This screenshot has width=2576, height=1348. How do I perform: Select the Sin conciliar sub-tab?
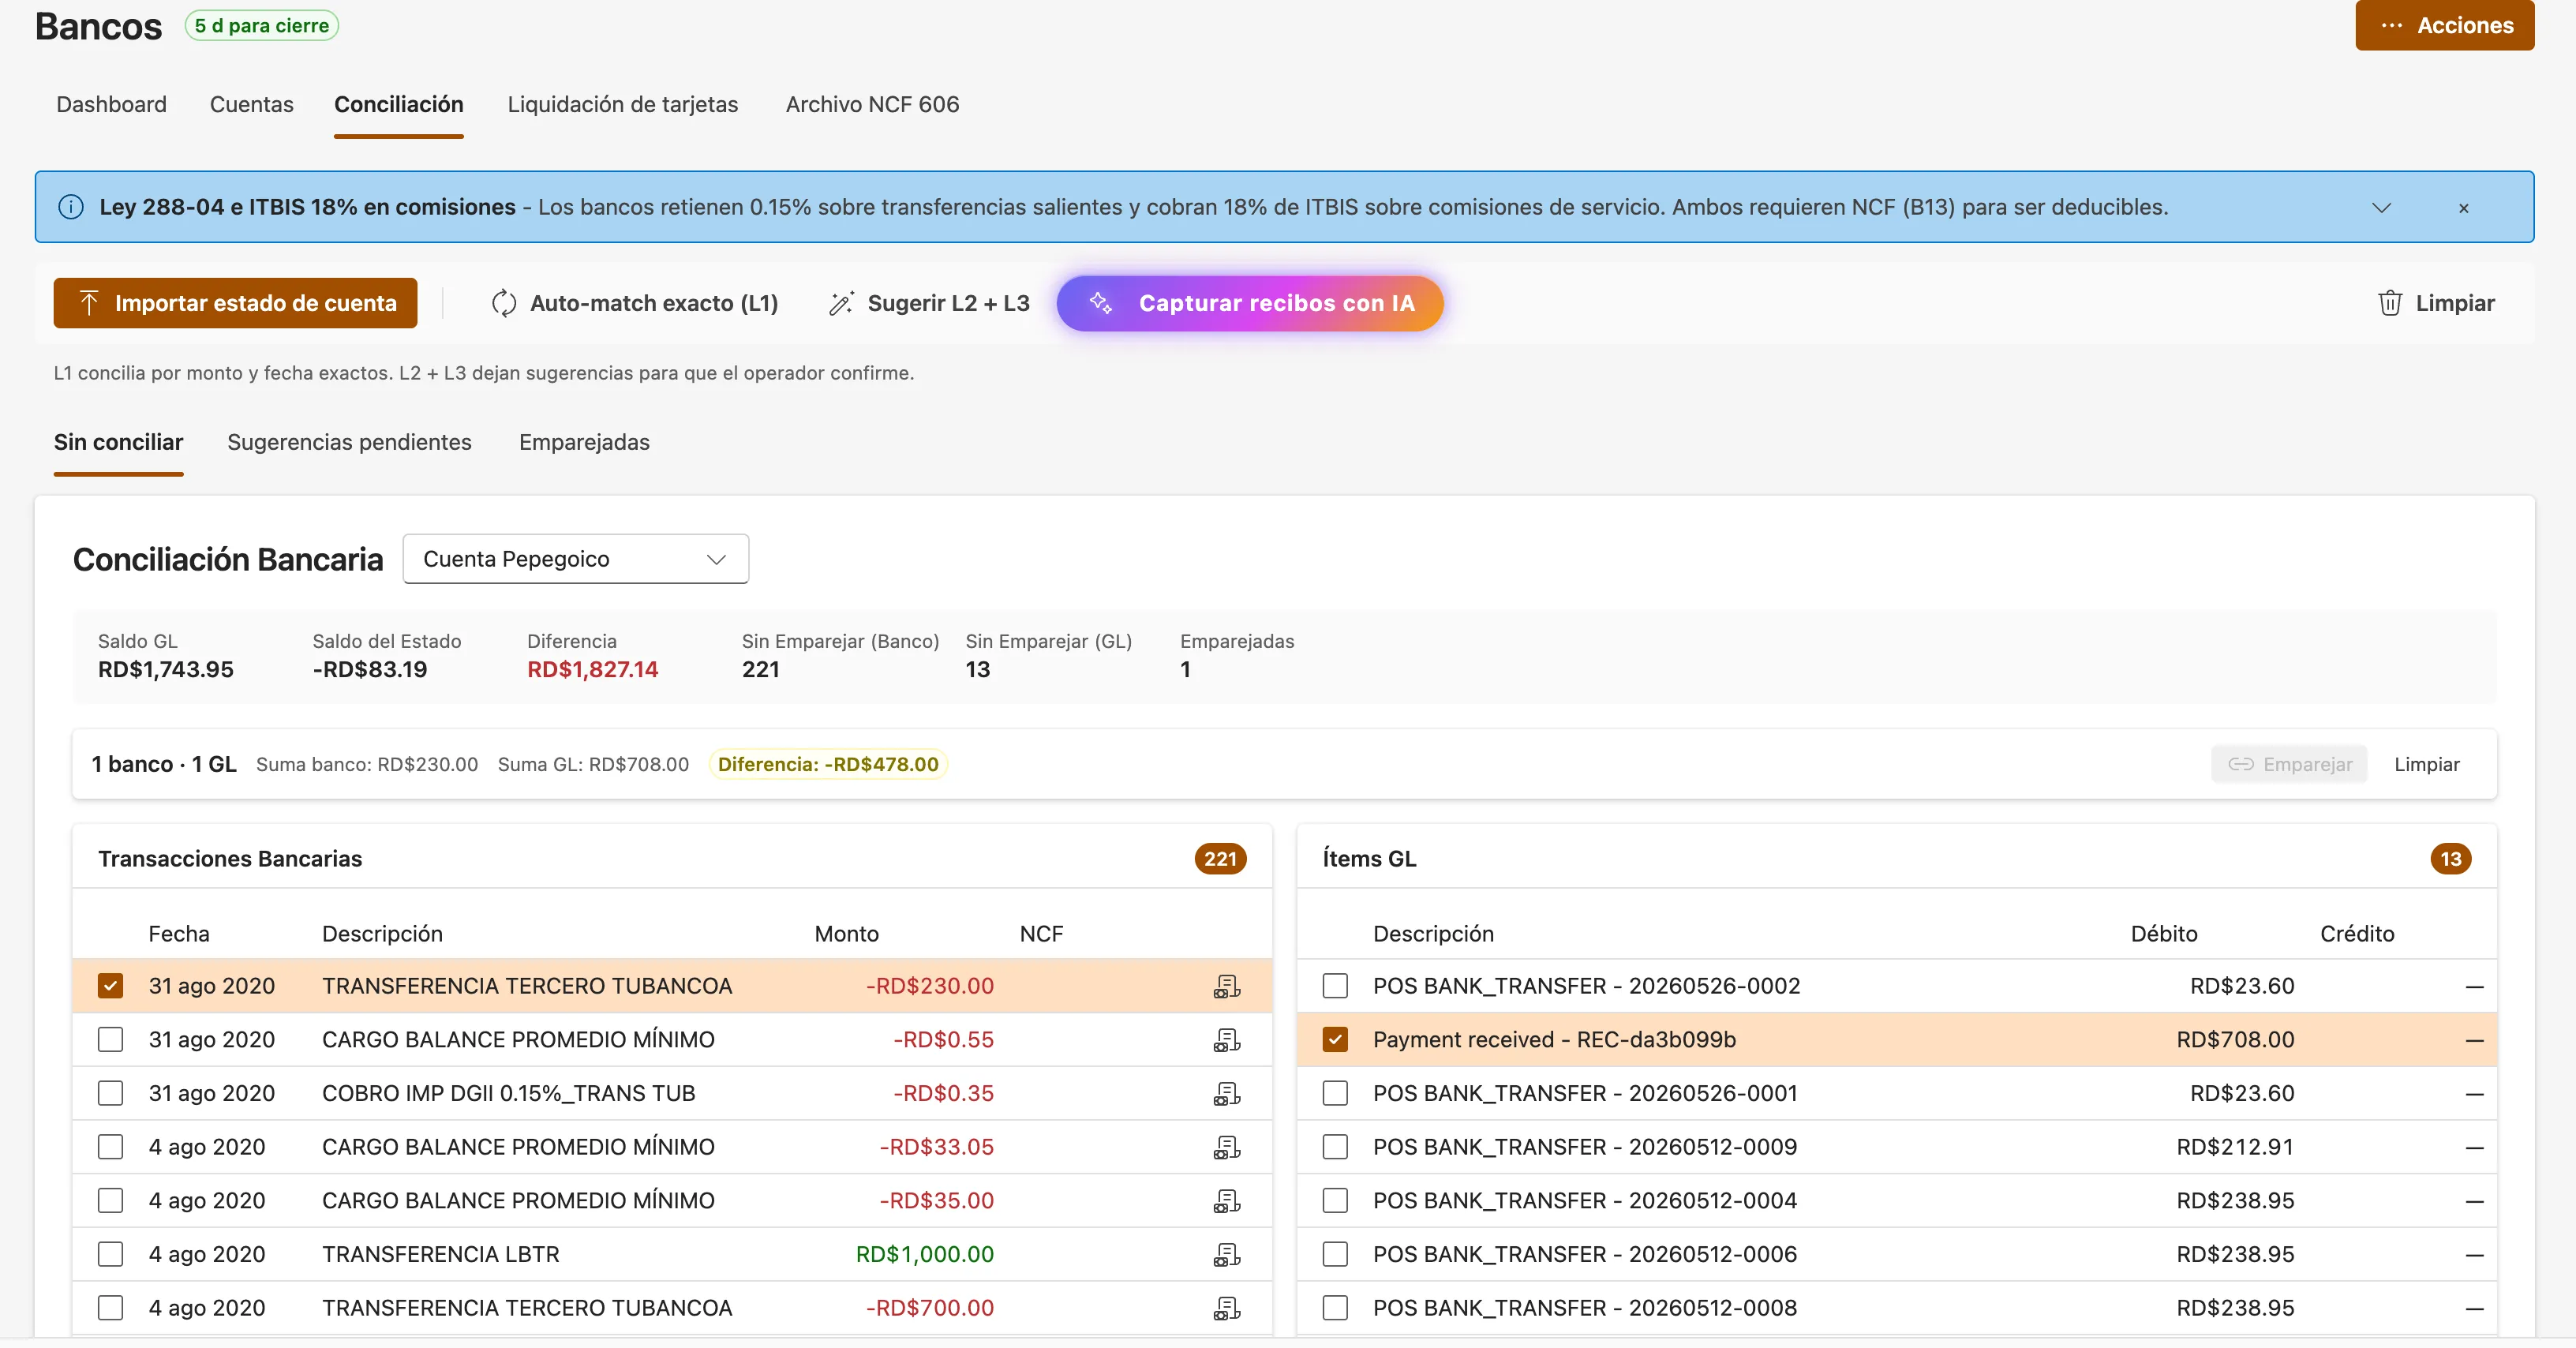pos(119,442)
